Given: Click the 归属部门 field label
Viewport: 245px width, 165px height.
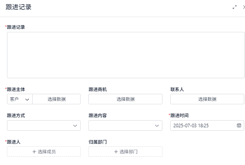Looking at the screenshot, I should pyautogui.click(x=98, y=142).
